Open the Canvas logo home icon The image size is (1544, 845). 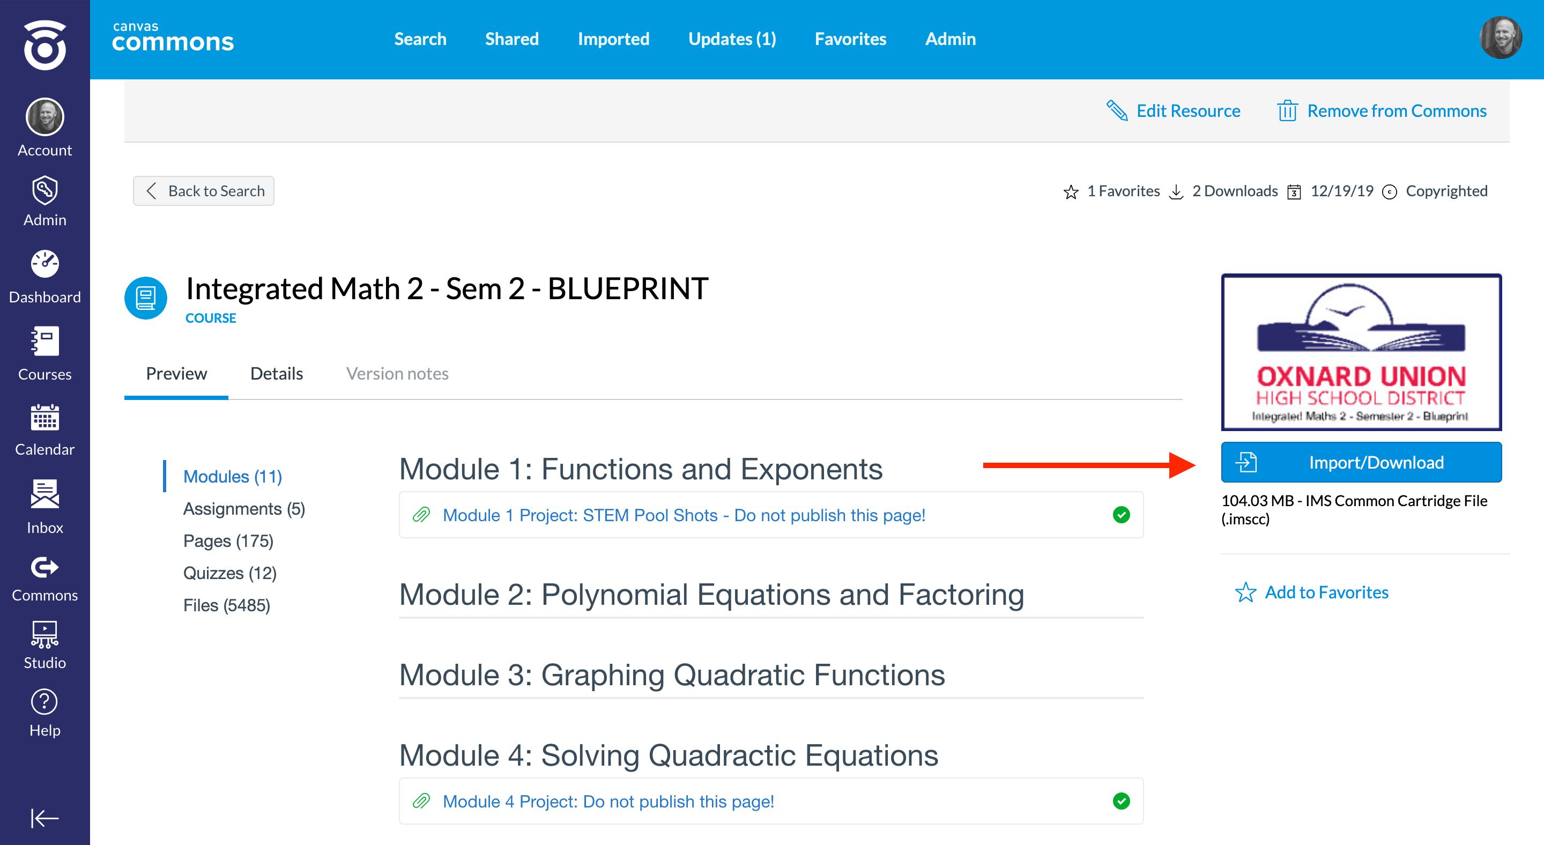click(45, 45)
